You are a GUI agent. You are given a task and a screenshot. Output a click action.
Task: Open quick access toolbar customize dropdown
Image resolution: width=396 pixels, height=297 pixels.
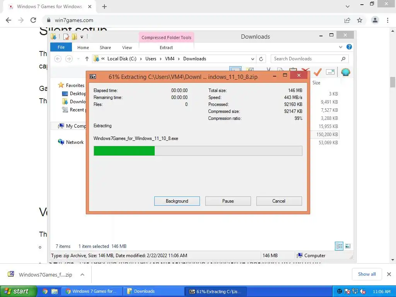[x=82, y=37]
